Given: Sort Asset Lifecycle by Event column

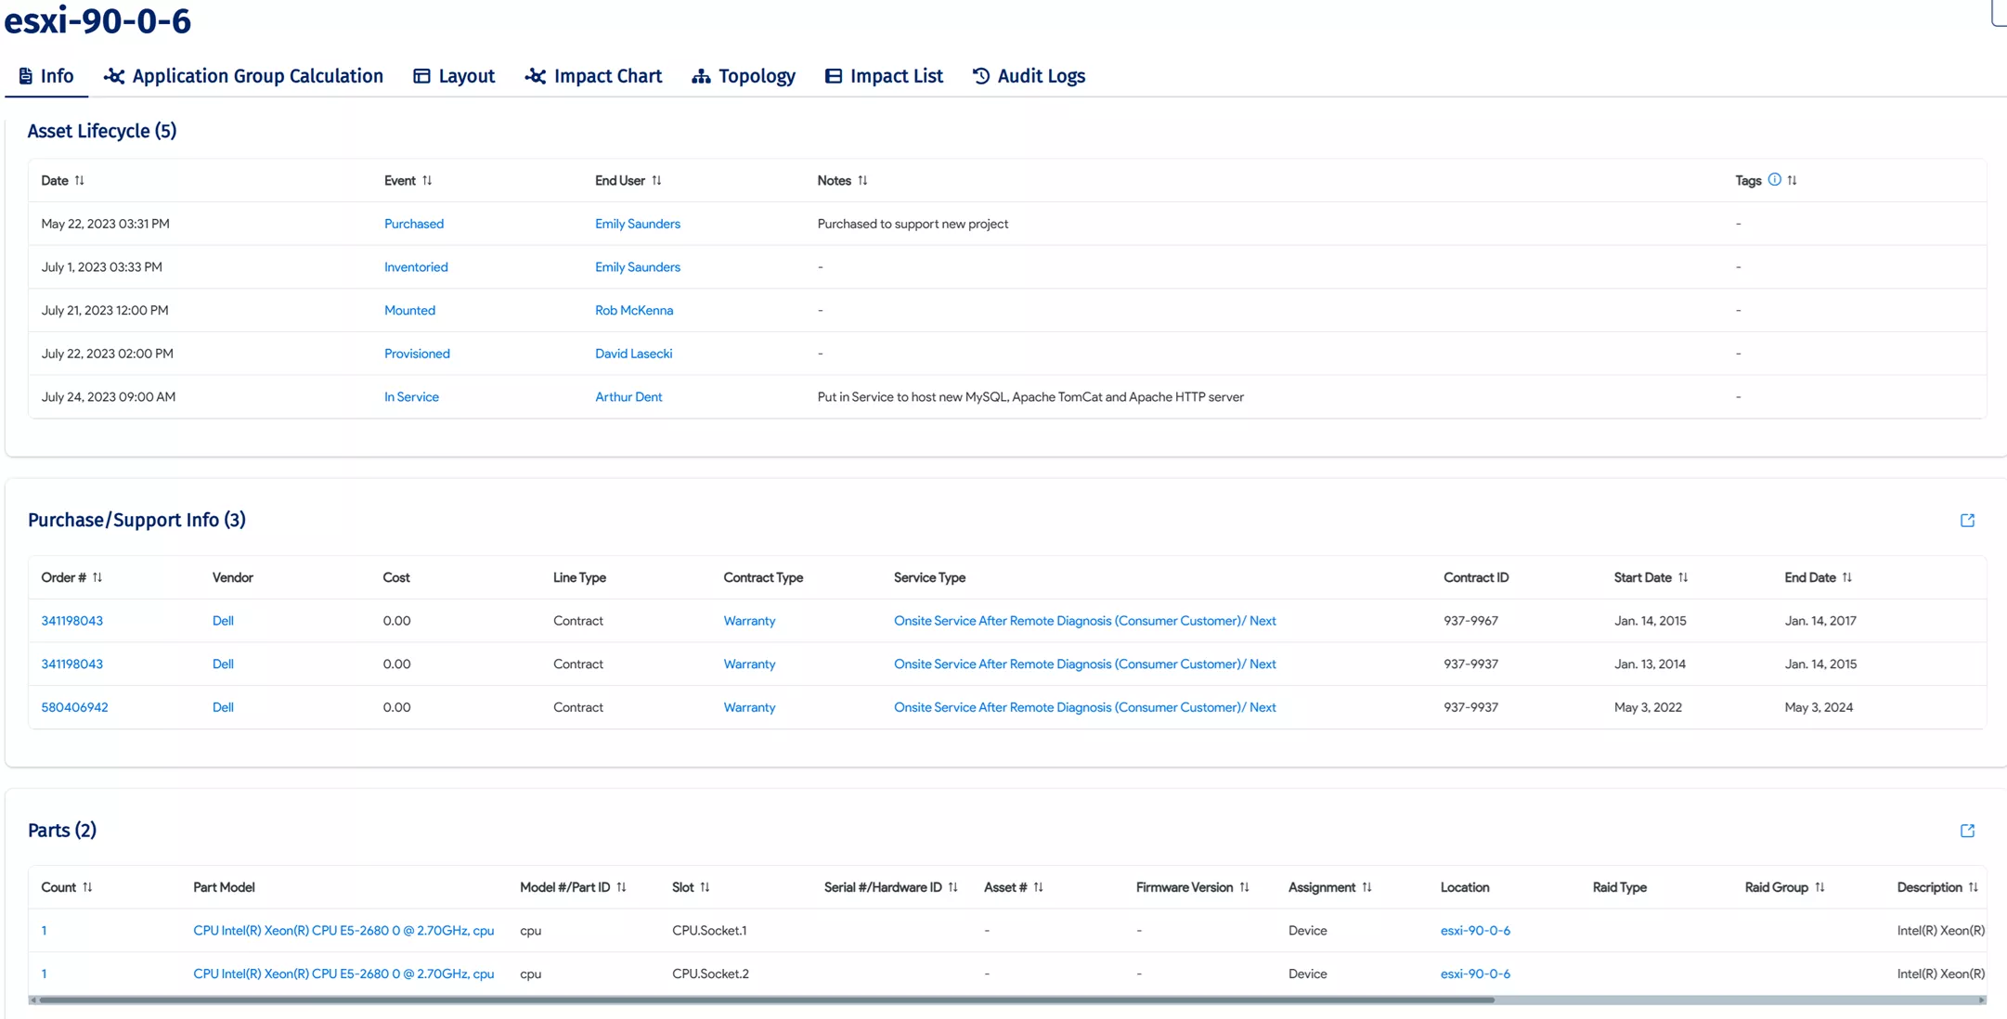Looking at the screenshot, I should pos(427,181).
